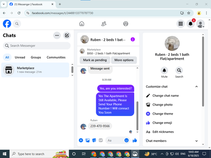The height and width of the screenshot is (158, 211).
Task: Go back in browser history
Action: pyautogui.click(x=4, y=13)
